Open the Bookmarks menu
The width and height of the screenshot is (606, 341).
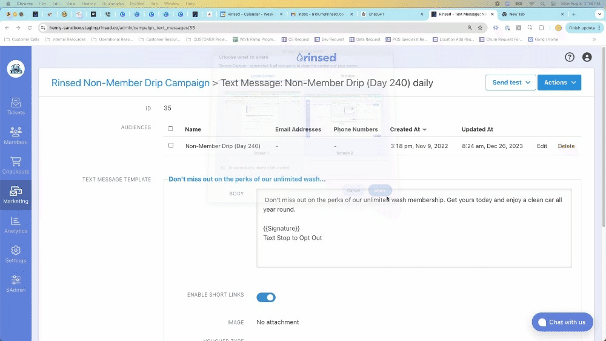click(x=113, y=4)
